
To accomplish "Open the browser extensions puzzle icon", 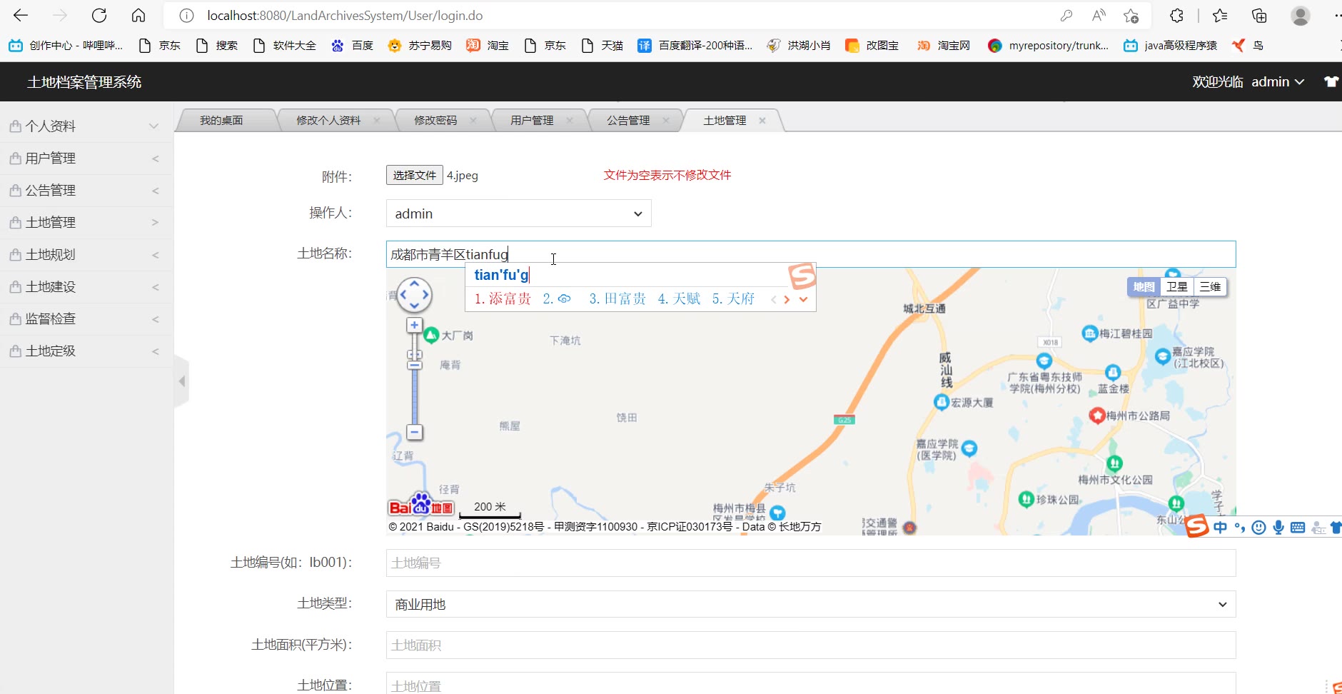I will click(1176, 16).
